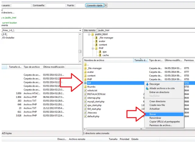The width and height of the screenshot is (195, 142).
Task: Choose Borrar from context menu
Action: (x=164, y=114)
